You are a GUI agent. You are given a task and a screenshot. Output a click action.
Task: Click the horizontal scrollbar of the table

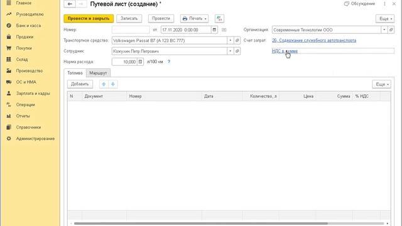pyautogui.click(x=201, y=223)
